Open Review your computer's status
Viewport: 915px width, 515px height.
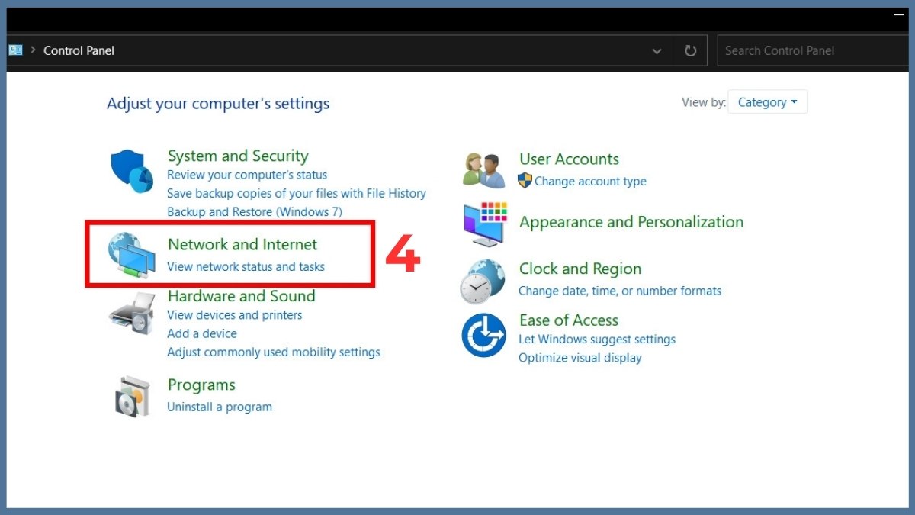point(247,175)
